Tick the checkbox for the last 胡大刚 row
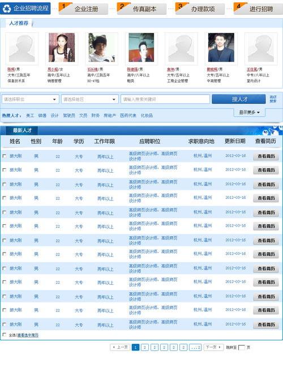 [x=4, y=325]
